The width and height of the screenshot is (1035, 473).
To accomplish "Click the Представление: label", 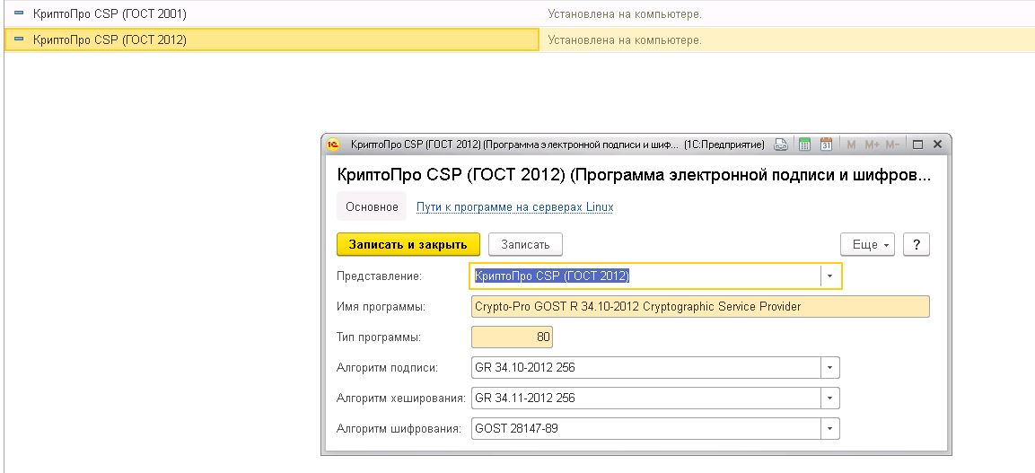I will pos(379,276).
